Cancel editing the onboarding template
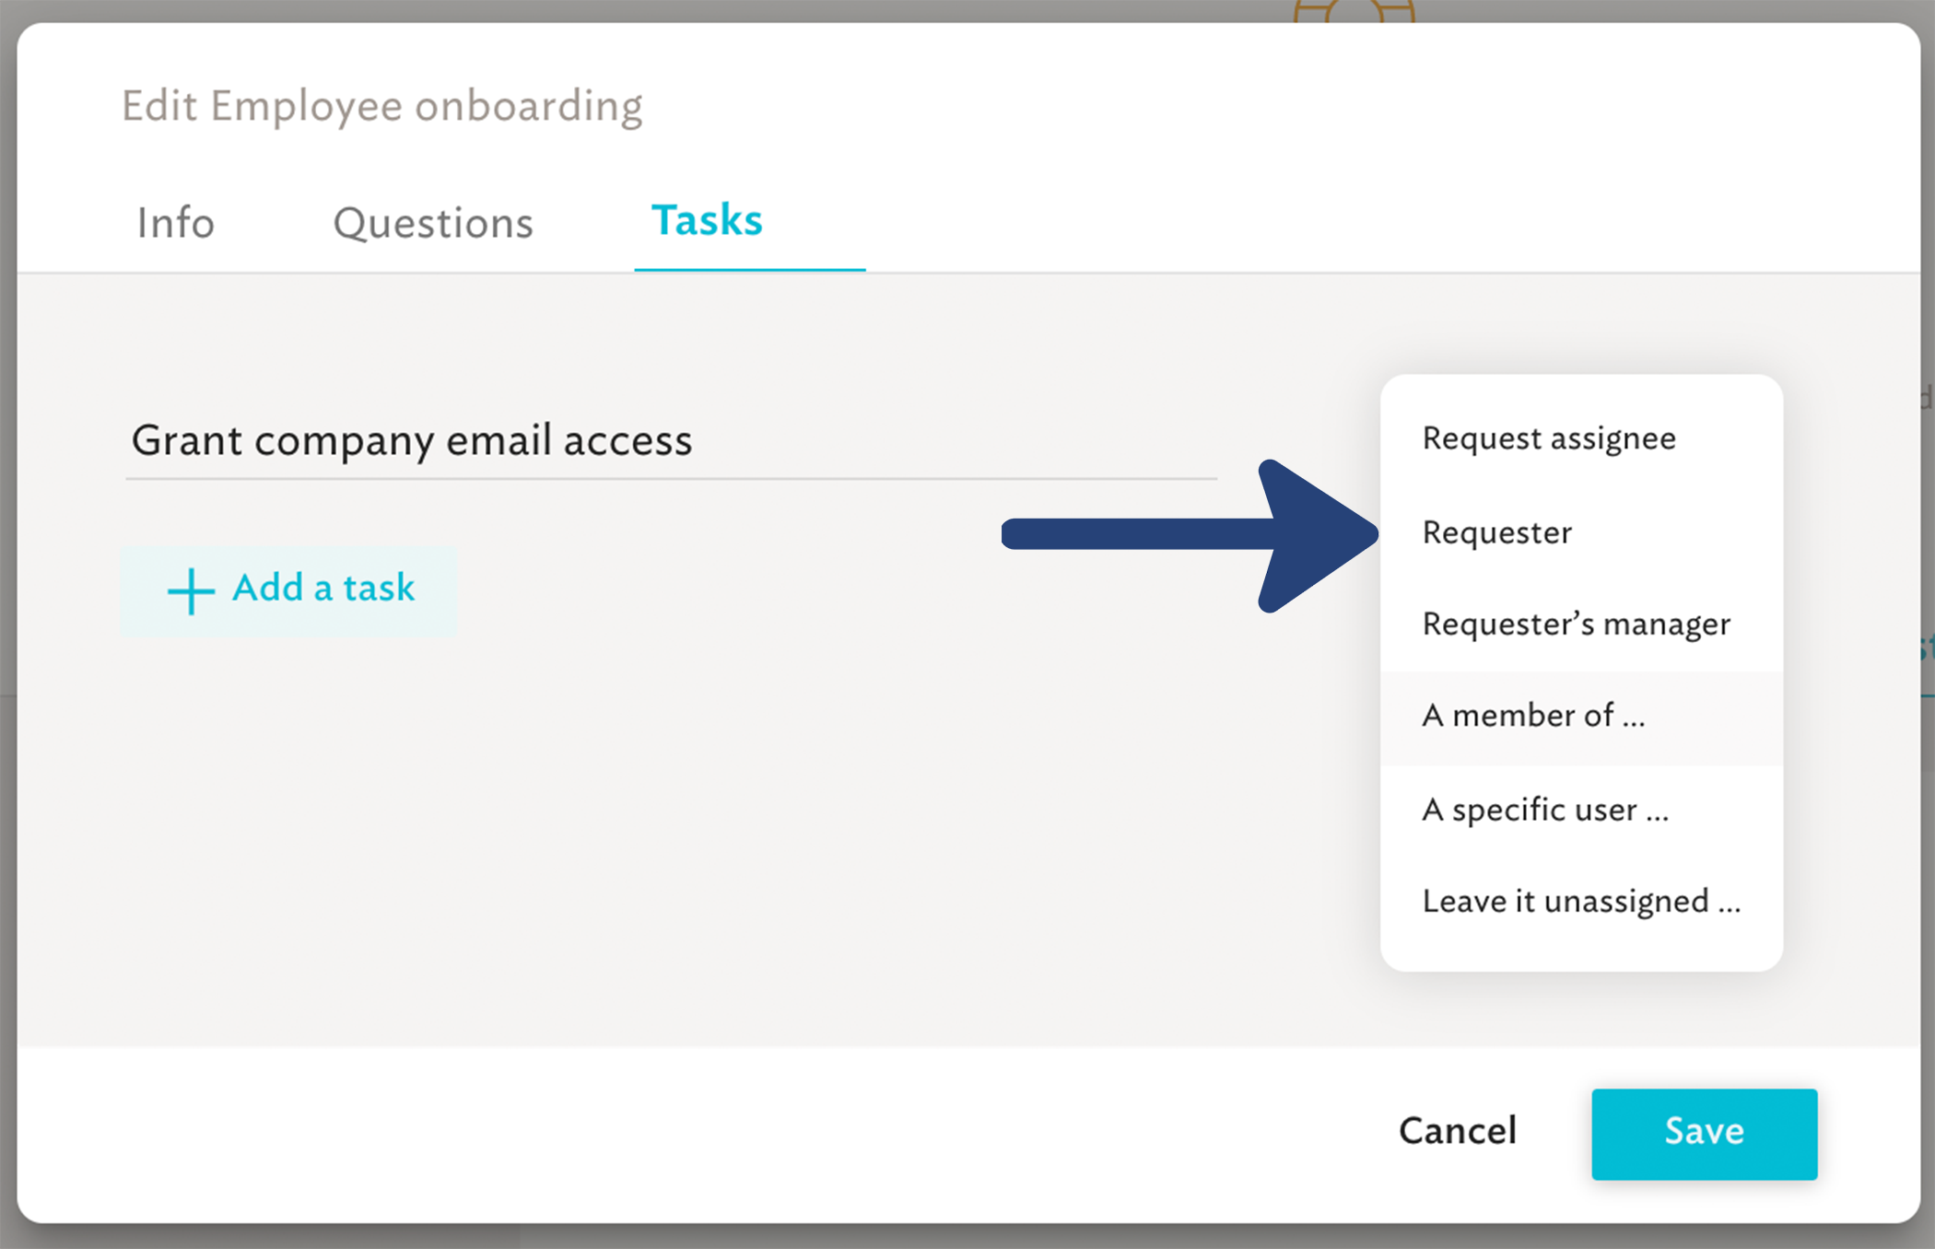1935x1249 pixels. coord(1457,1132)
